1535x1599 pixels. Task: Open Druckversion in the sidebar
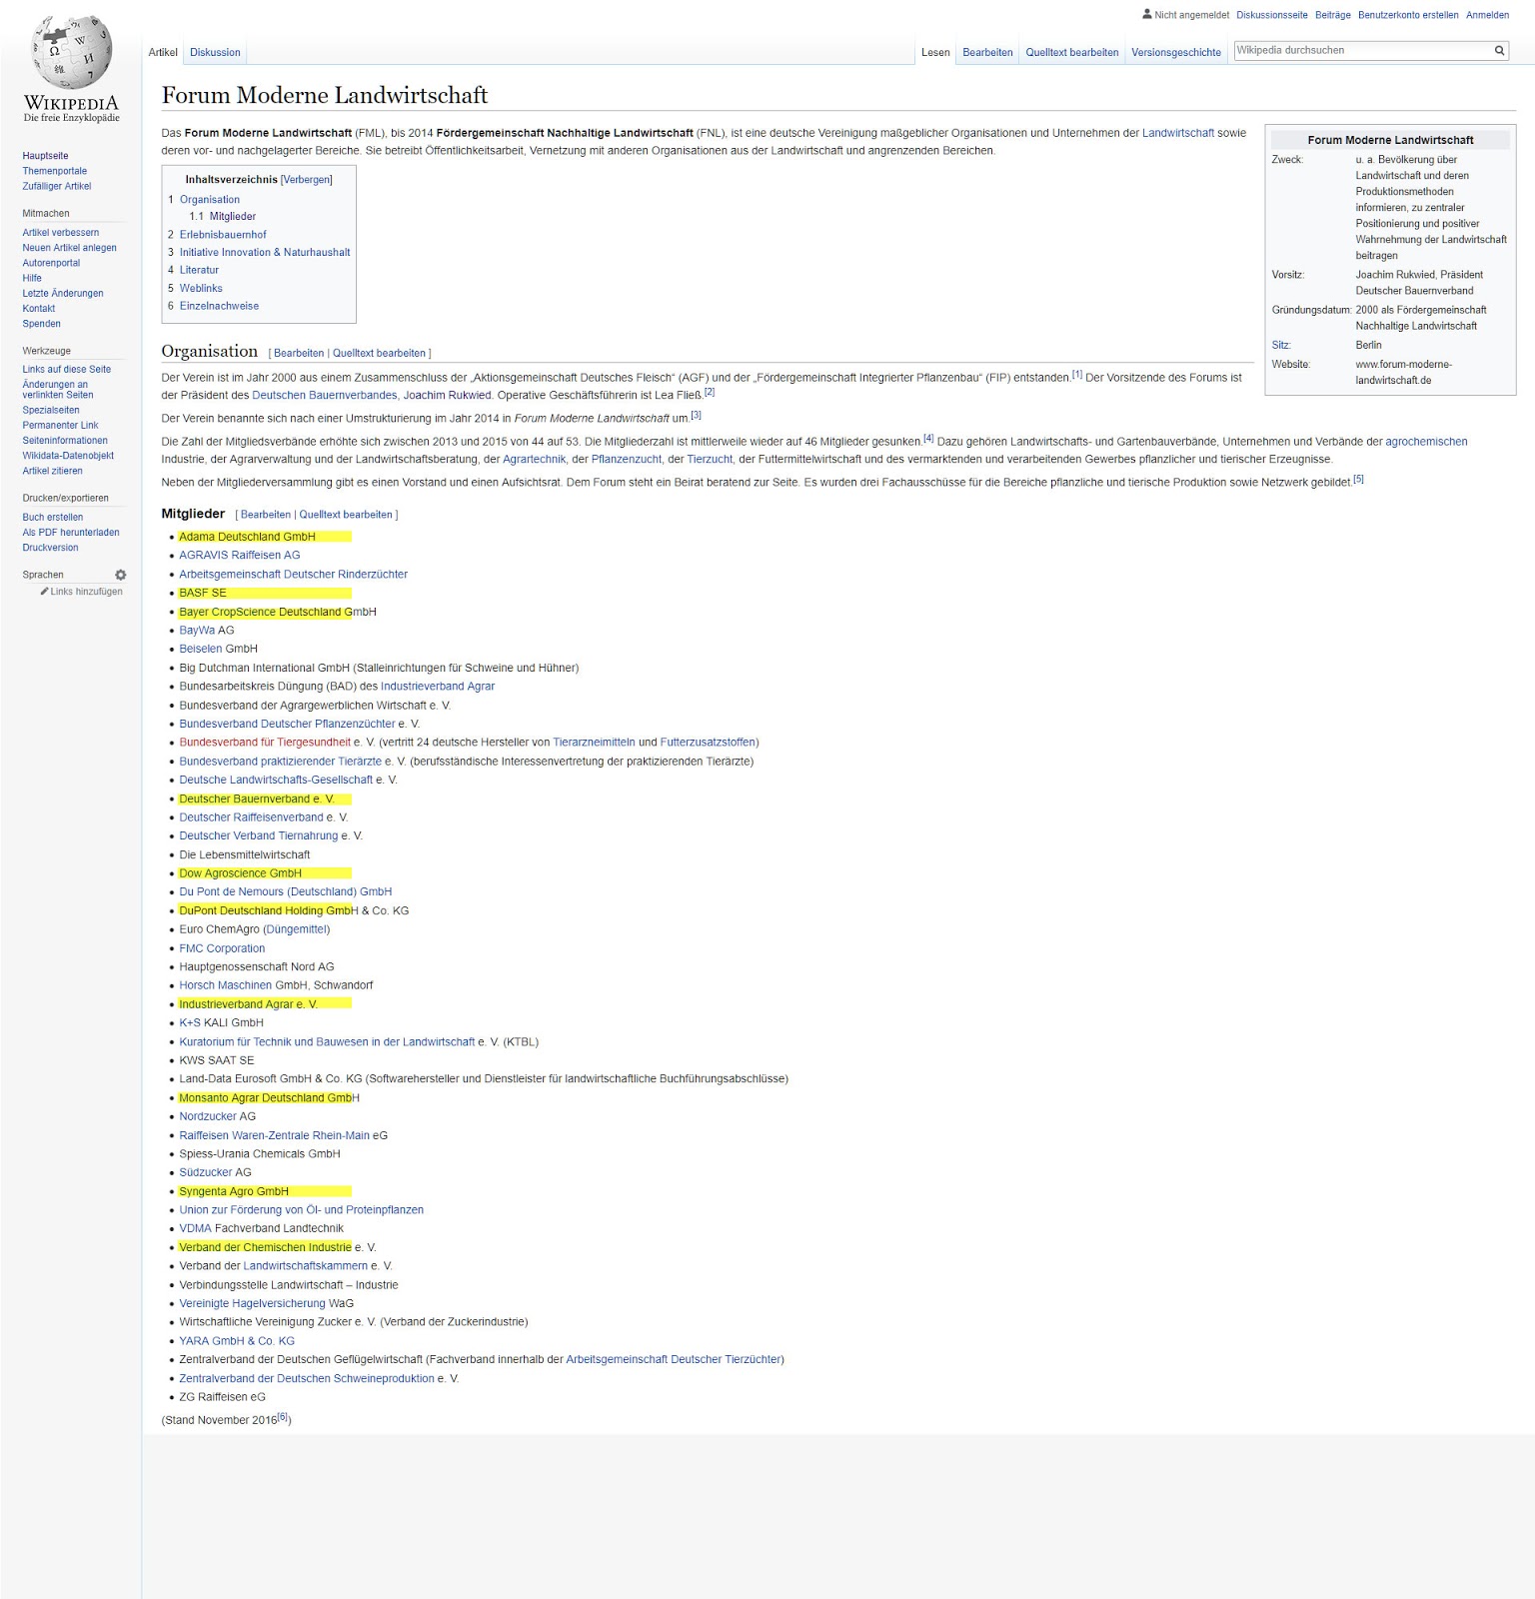pyautogui.click(x=50, y=548)
